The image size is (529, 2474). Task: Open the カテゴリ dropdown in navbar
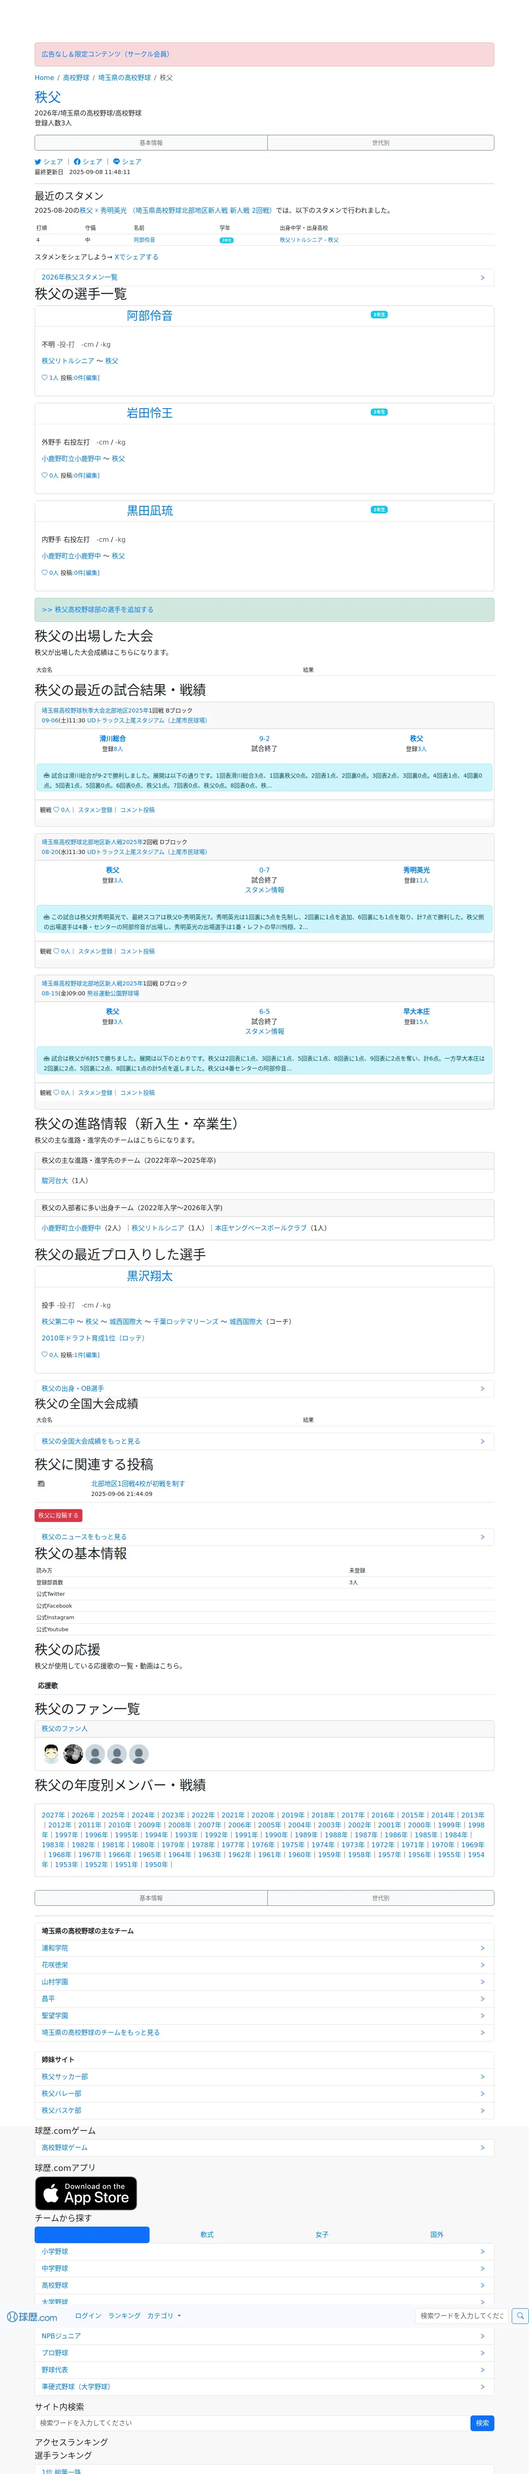(164, 2316)
